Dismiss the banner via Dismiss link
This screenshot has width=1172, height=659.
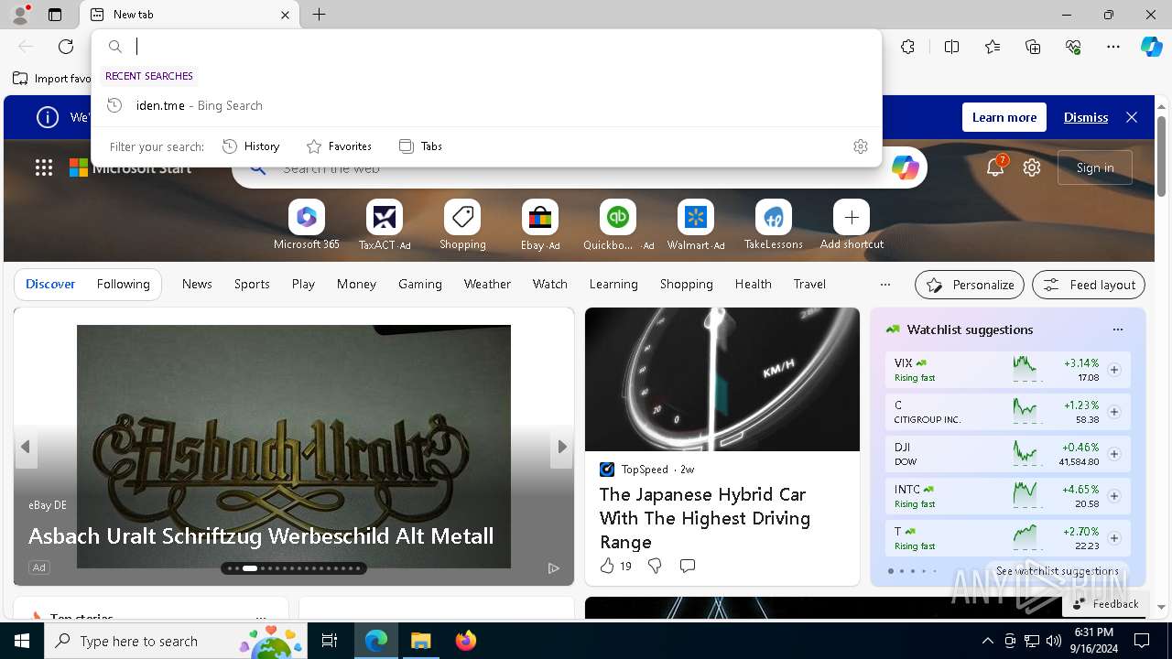click(x=1086, y=117)
